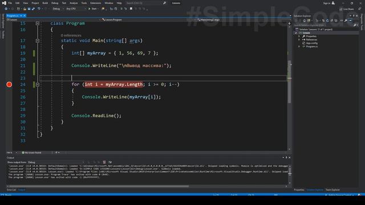Viewport: 365px width, 205px height.
Task: Click line number 29 in the gutter
Action: pyautogui.click(x=23, y=116)
